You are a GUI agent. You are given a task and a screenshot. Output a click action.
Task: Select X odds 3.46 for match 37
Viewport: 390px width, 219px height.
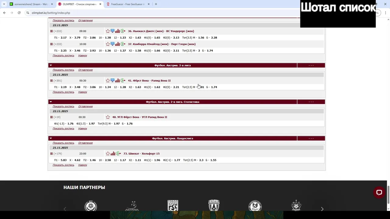77,50
